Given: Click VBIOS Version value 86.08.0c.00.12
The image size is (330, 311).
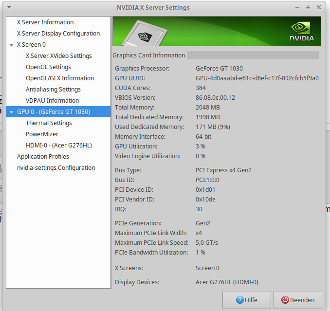Looking at the screenshot, I should click(x=215, y=98).
